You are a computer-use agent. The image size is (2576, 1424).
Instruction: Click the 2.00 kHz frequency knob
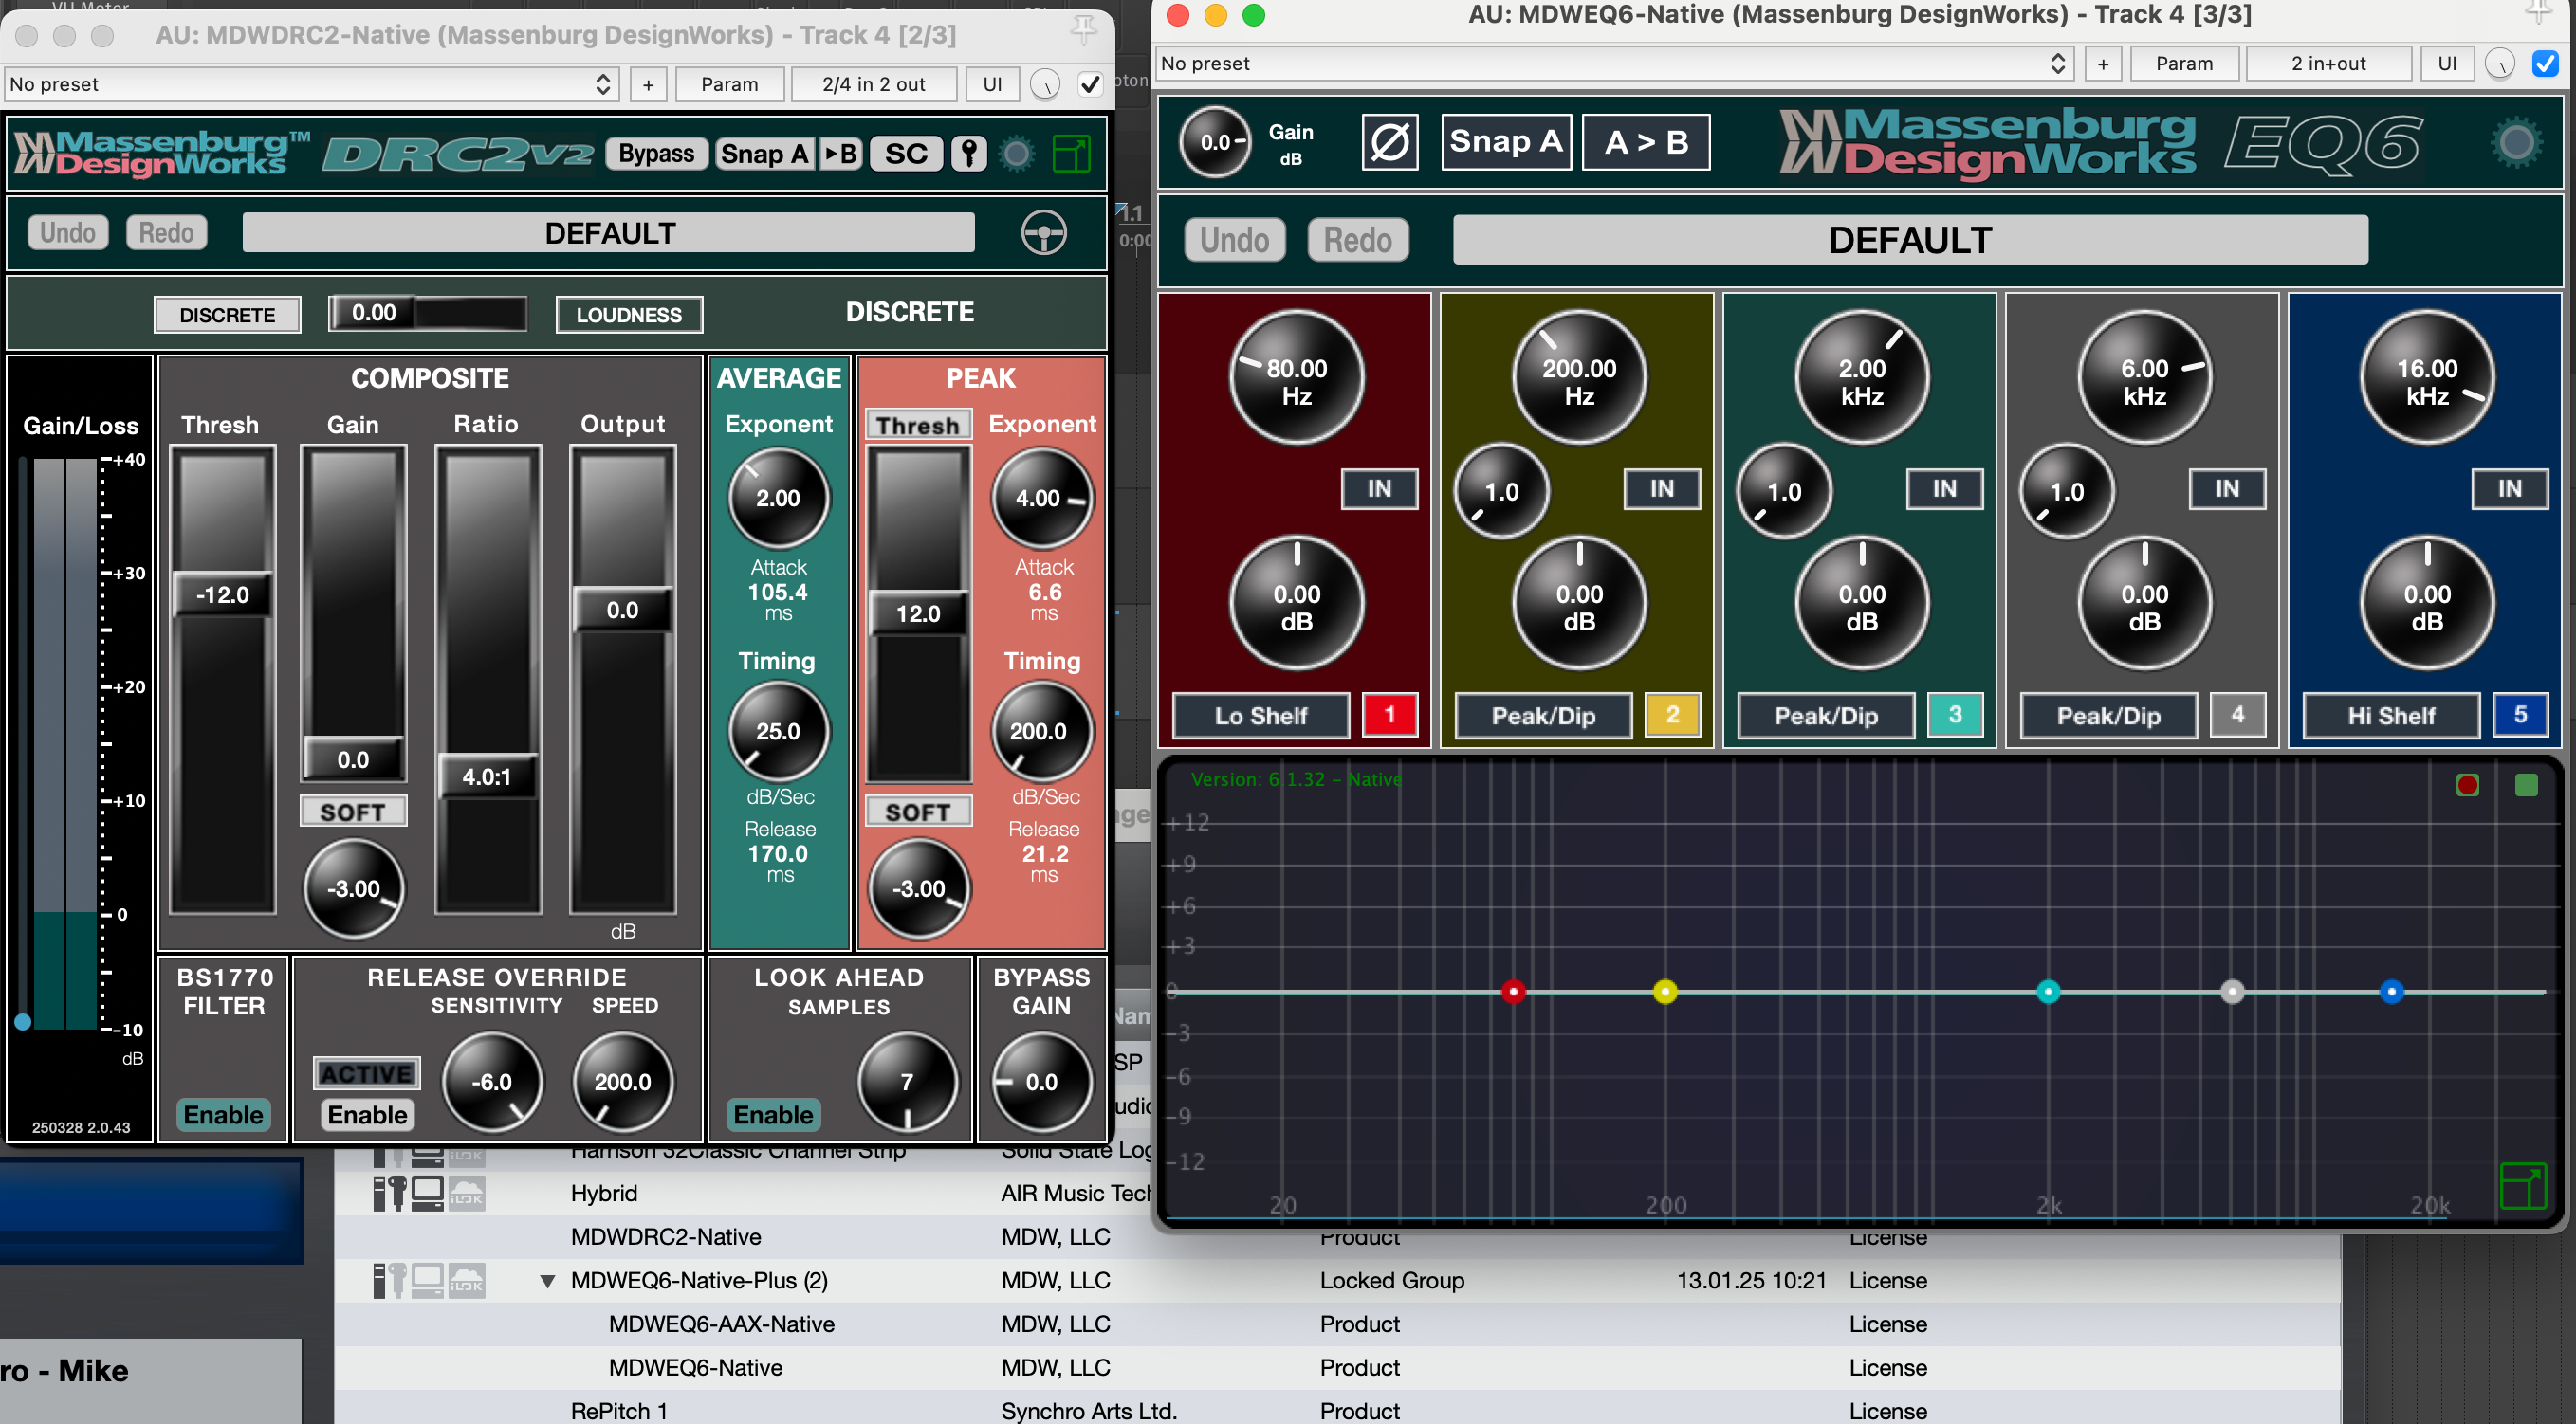point(1862,378)
